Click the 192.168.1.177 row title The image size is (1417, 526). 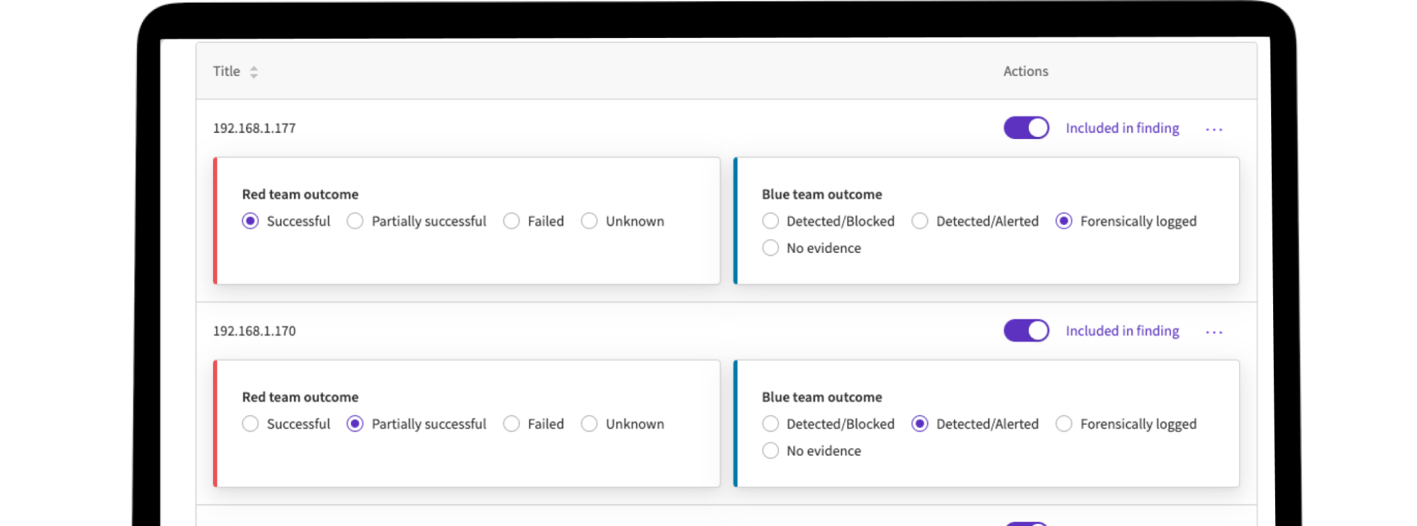[254, 129]
